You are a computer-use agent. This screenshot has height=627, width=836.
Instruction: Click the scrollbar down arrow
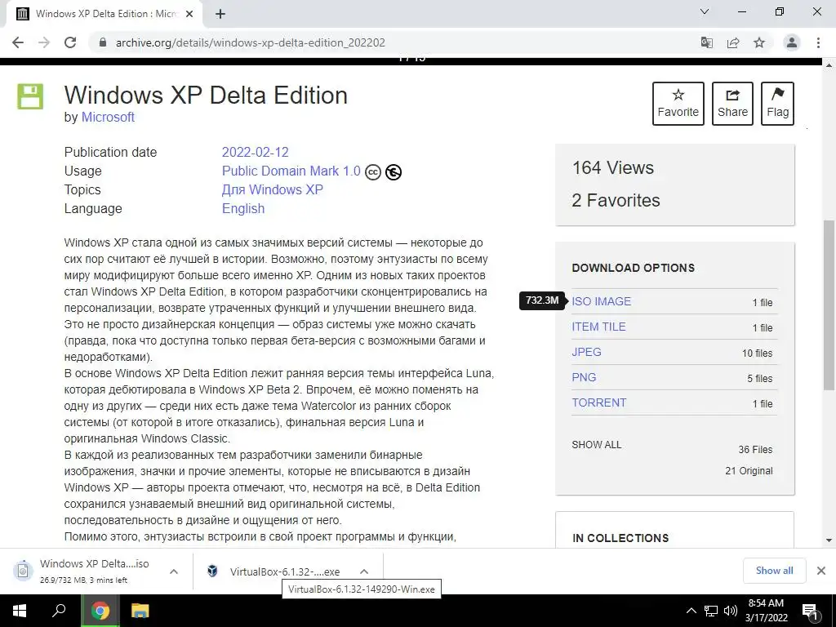[829, 540]
